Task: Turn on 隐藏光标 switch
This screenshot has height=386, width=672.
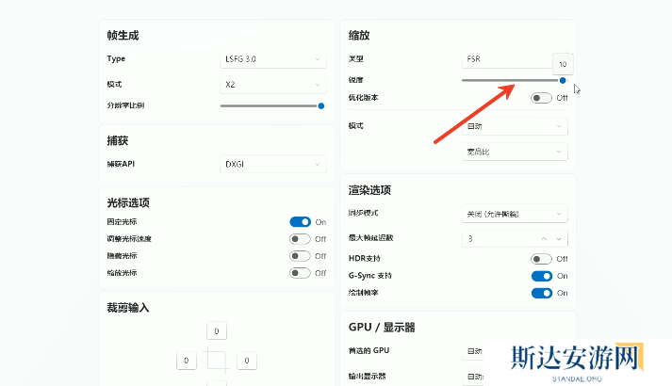Action: pos(300,256)
